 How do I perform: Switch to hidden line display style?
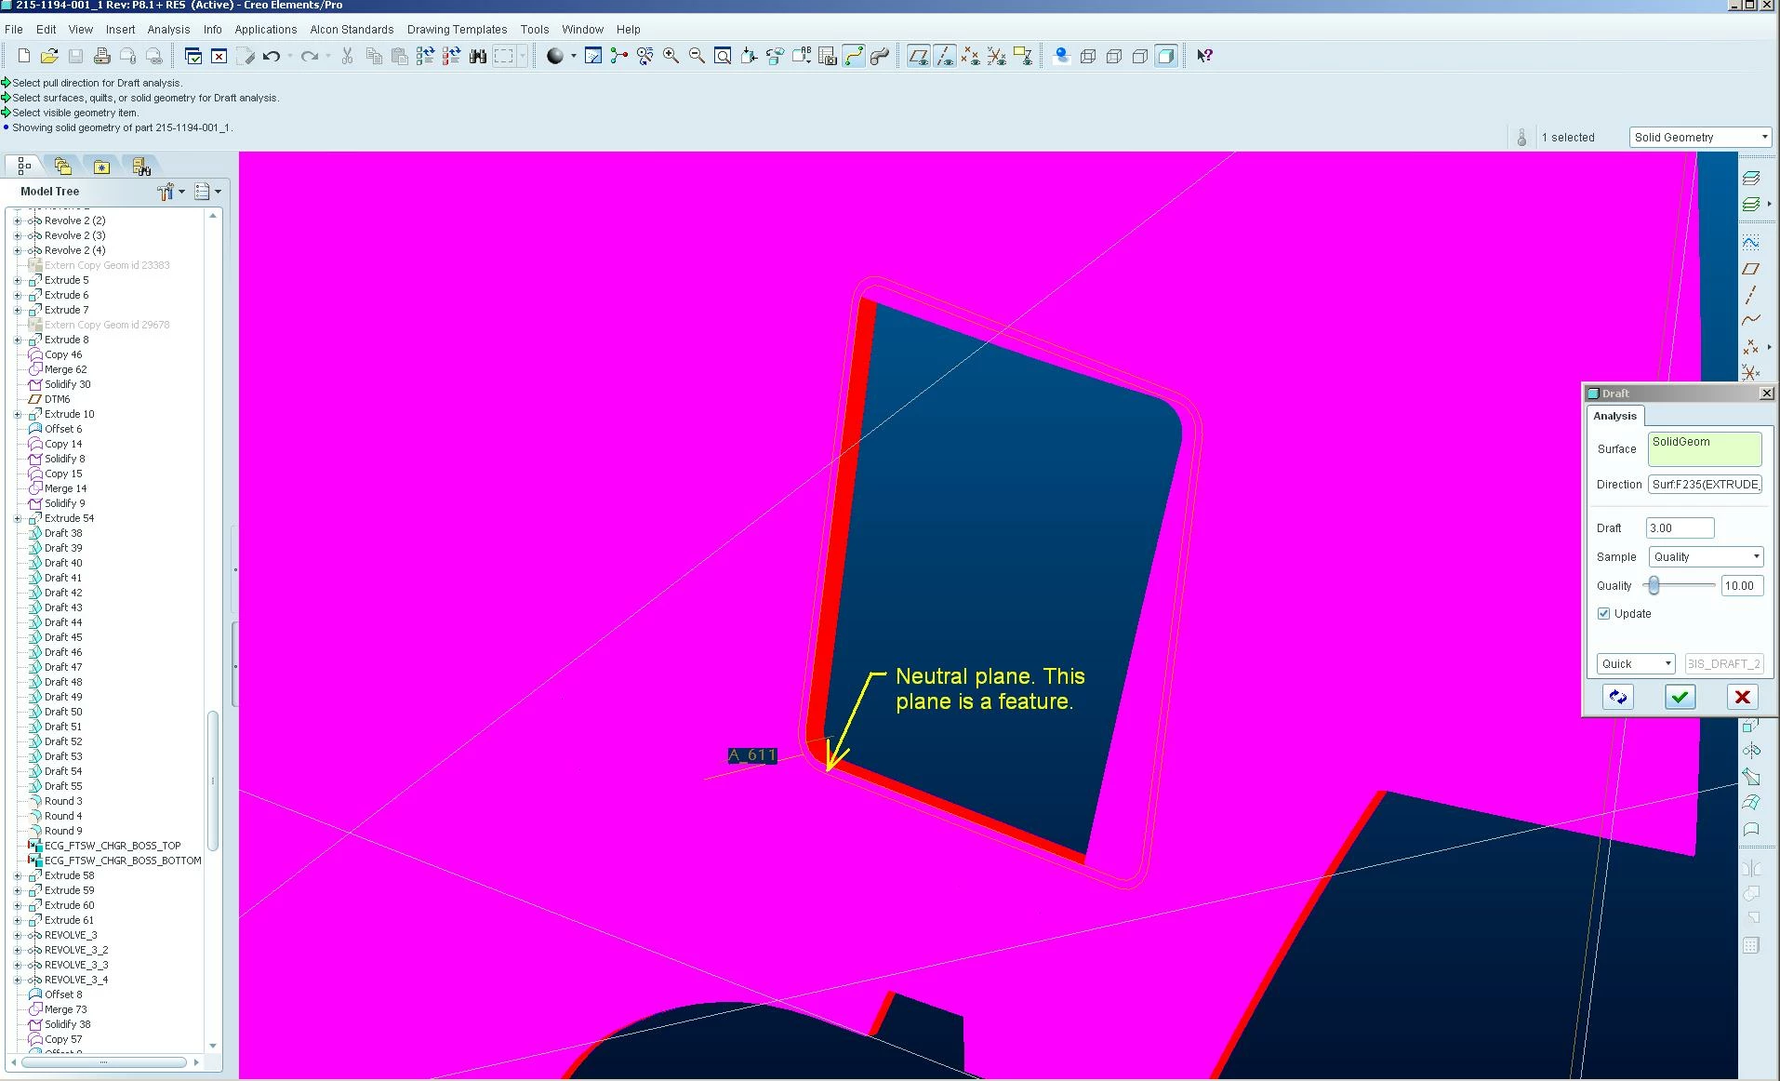point(1114,56)
